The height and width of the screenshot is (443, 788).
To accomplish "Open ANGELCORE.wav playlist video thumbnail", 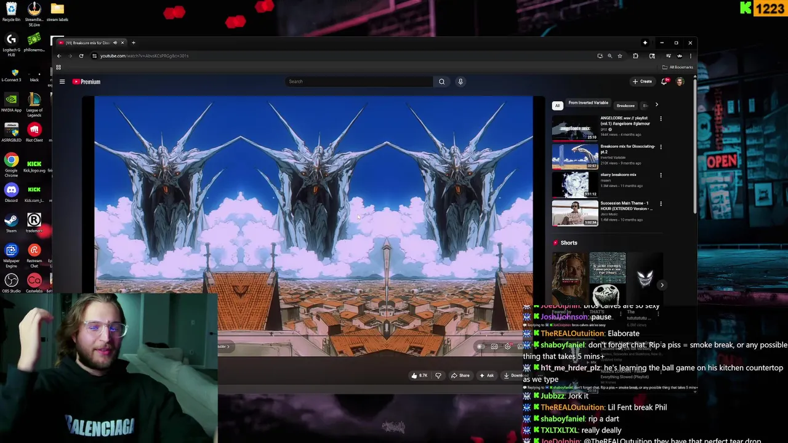I will click(x=575, y=127).
